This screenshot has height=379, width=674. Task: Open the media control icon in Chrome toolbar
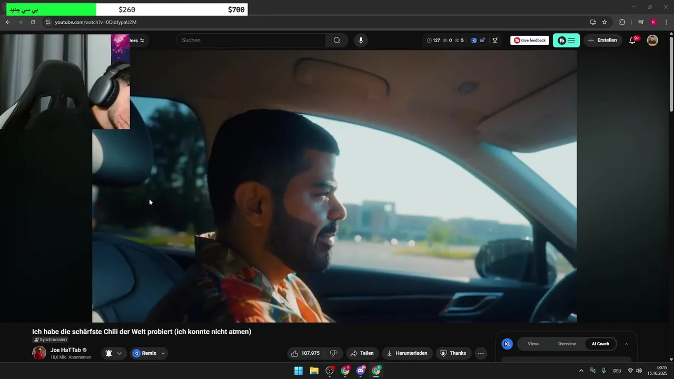tap(641, 22)
